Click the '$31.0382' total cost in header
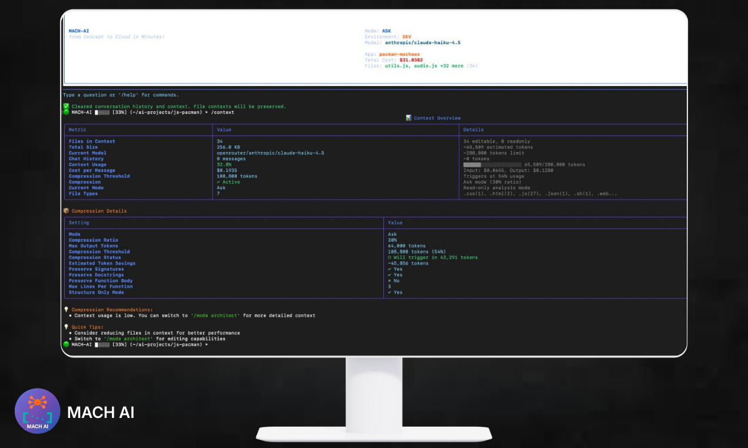This screenshot has width=748, height=448. coord(411,60)
